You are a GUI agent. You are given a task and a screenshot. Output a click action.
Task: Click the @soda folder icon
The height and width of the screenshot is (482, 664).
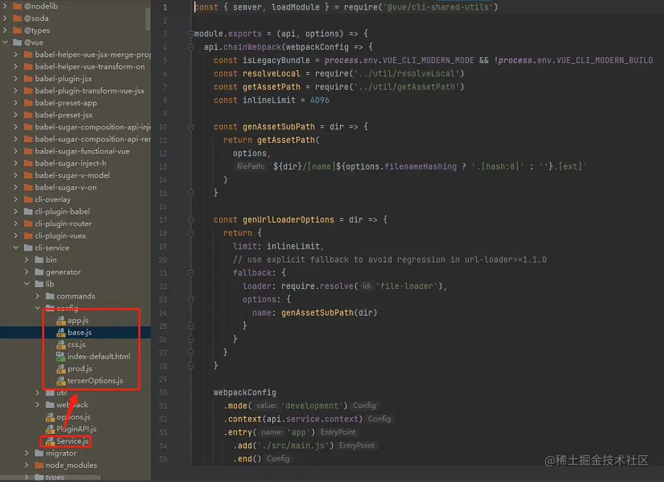point(18,18)
